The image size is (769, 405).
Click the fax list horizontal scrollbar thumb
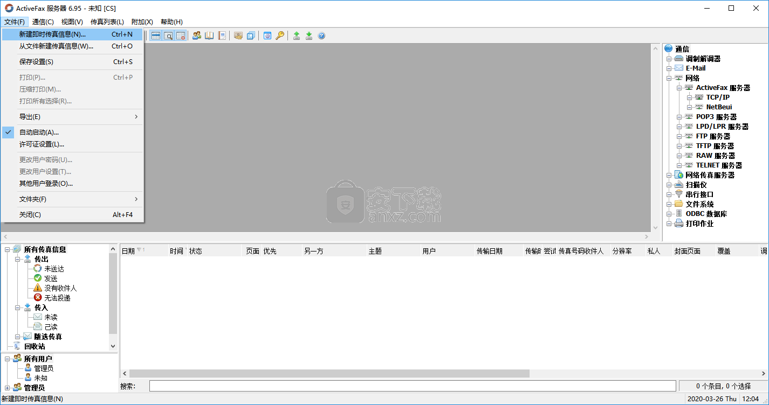pyautogui.click(x=329, y=373)
